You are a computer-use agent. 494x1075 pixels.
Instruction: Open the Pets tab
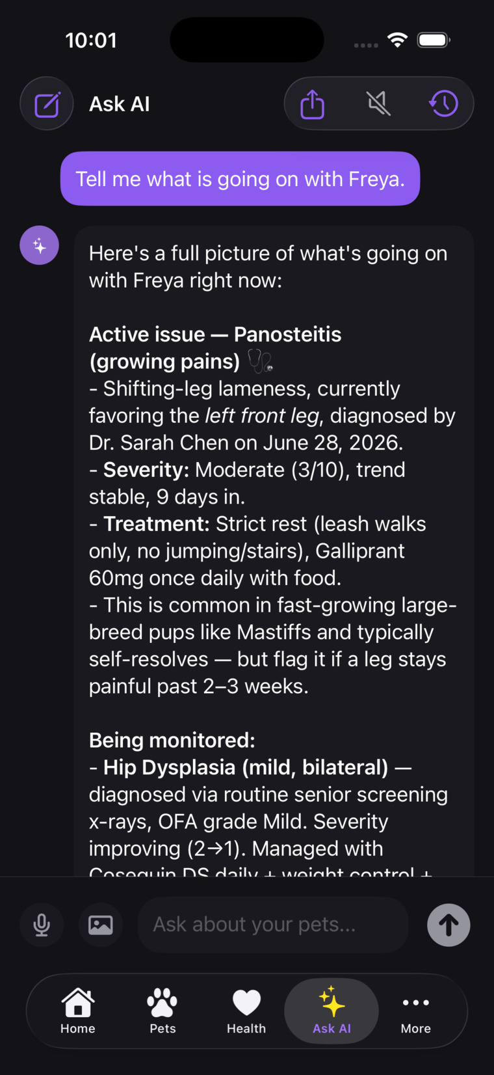point(162,1011)
